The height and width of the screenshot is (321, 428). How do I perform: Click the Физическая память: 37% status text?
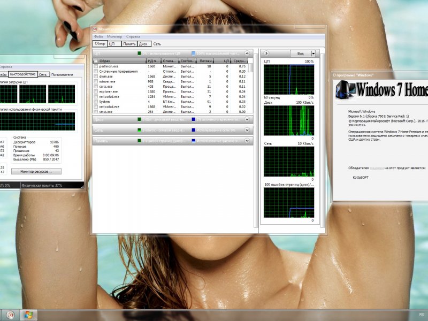click(42, 185)
